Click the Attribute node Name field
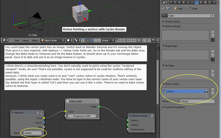The height and width of the screenshot is (138, 221). click(x=33, y=133)
